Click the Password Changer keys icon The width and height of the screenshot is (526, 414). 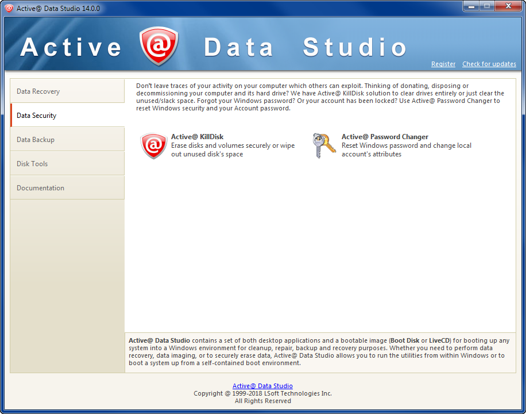pos(324,145)
